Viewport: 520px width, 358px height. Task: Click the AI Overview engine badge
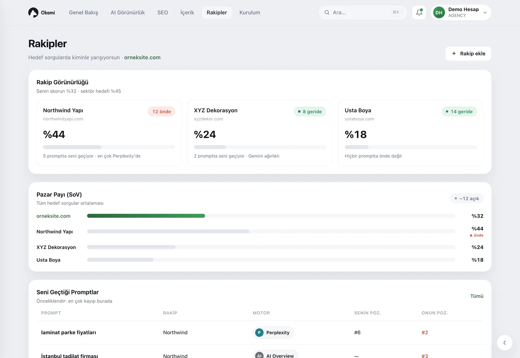[x=275, y=355]
